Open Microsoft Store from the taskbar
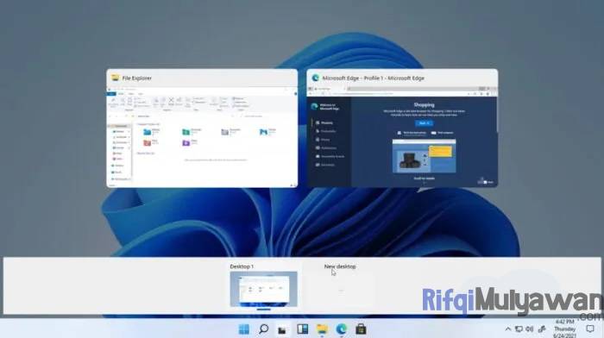 [361, 329]
